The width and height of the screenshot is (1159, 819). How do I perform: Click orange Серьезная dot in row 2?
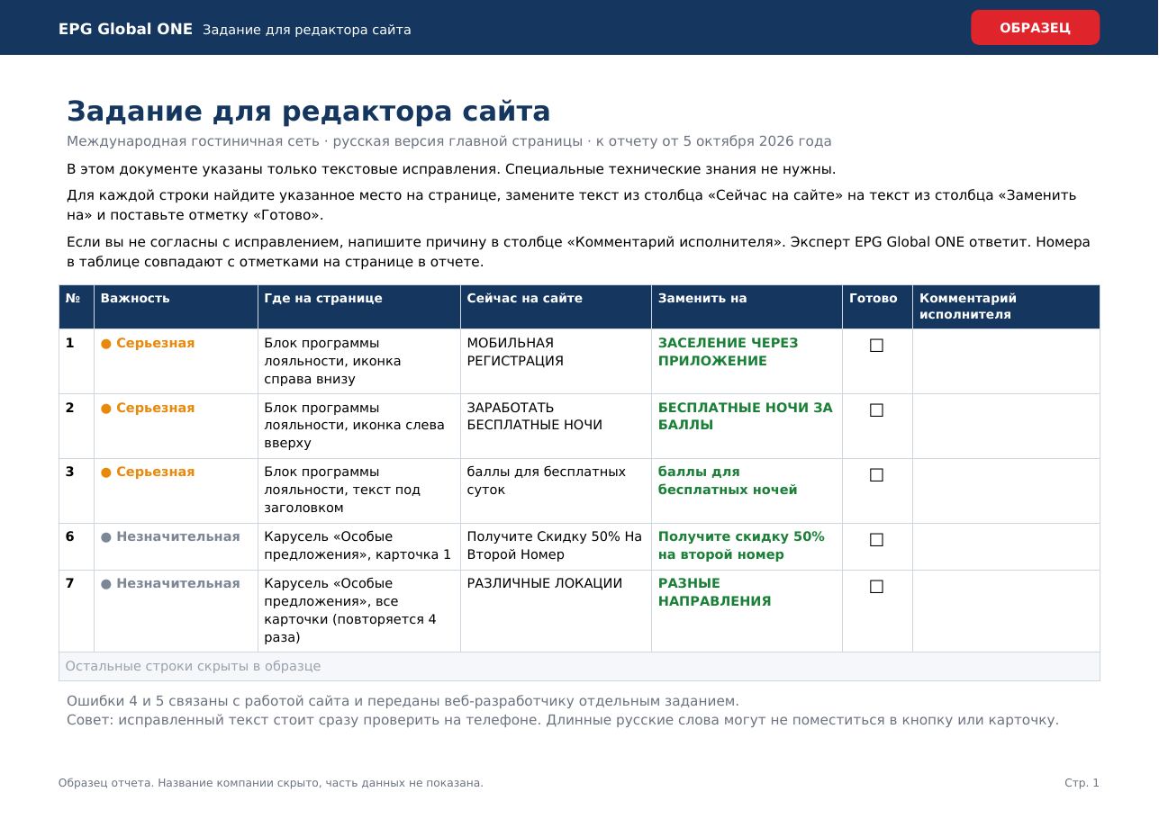tap(106, 409)
